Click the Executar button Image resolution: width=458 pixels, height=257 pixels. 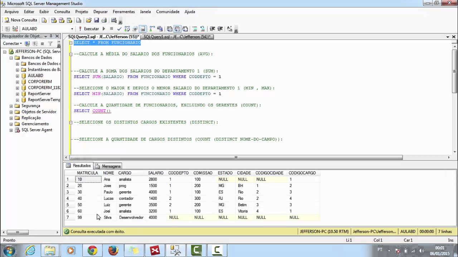click(88, 29)
